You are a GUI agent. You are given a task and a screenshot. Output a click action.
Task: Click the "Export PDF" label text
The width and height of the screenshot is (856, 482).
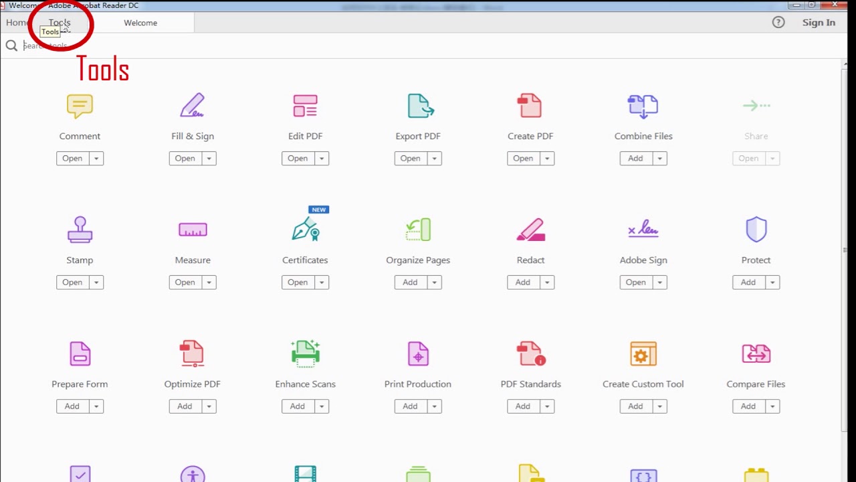[418, 136]
